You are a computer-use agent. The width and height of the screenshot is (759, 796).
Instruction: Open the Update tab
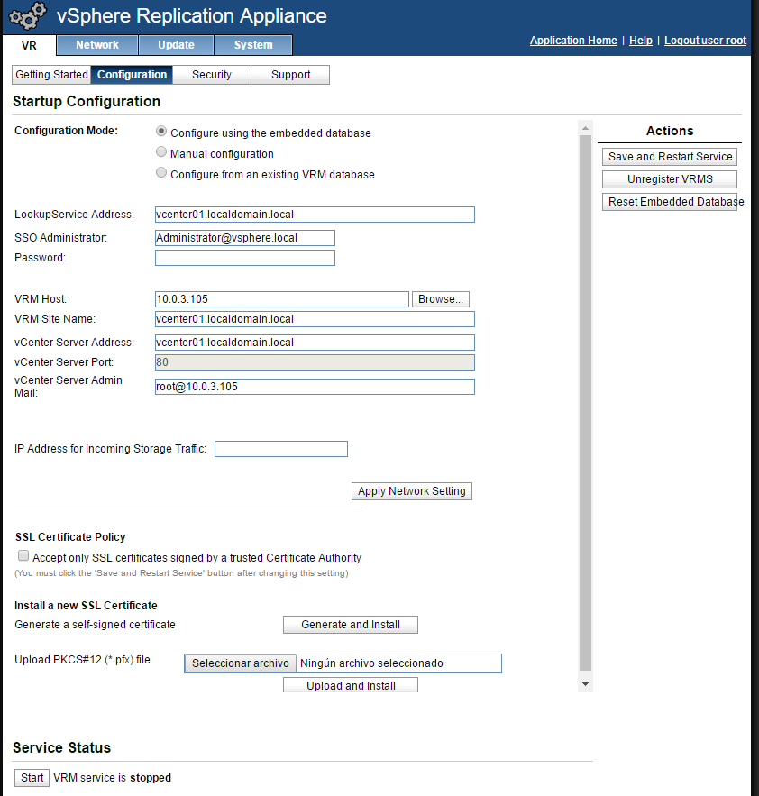pos(176,44)
